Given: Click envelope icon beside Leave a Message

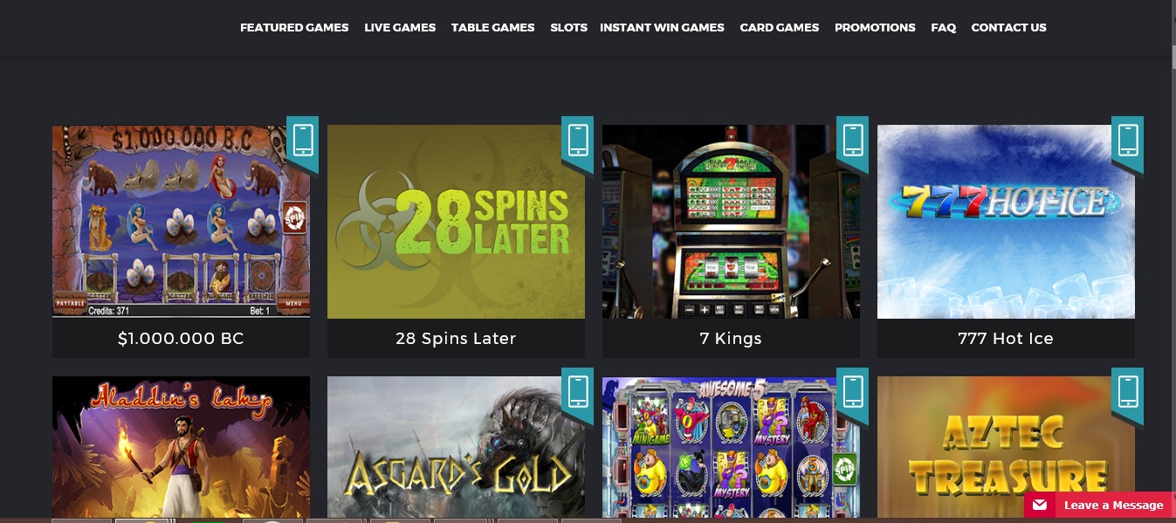Looking at the screenshot, I should coord(1040,505).
